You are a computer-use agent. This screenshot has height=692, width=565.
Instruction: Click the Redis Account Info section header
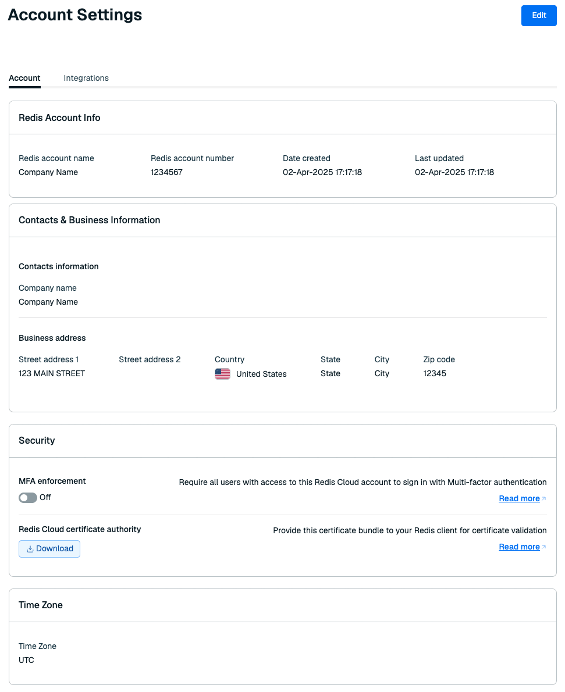pos(59,118)
